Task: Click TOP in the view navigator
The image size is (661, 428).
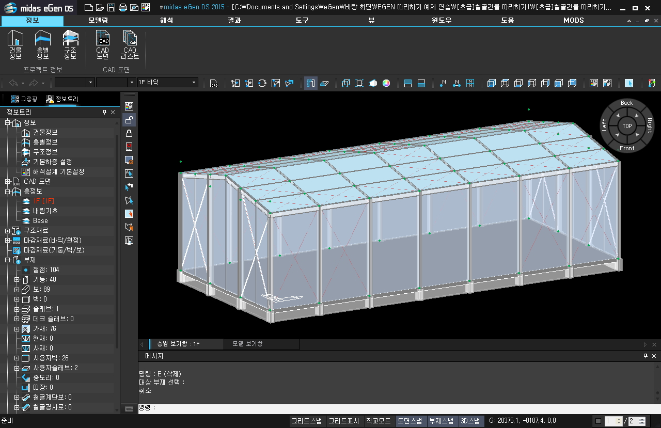Action: [x=627, y=126]
